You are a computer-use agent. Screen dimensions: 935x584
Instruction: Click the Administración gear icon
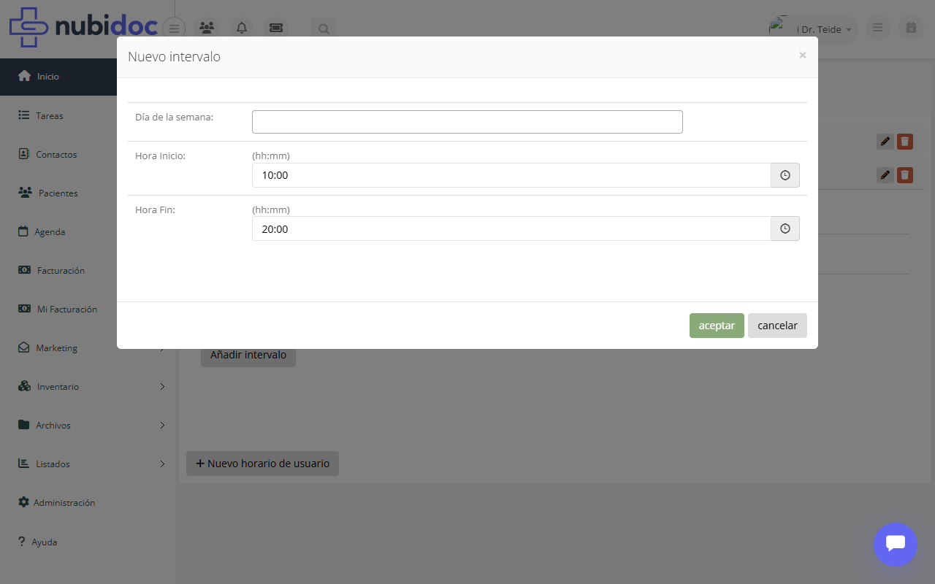click(x=23, y=502)
